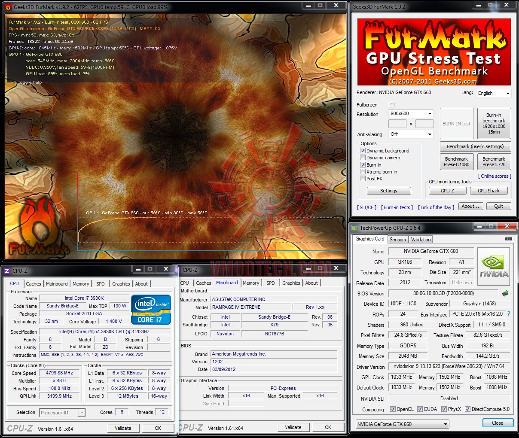Viewport: 519px width, 438px height.
Task: Click OK in the second CPU-Z window
Action: coord(328,427)
